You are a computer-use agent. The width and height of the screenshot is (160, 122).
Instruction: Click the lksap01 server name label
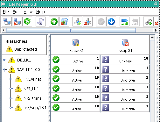coord(125,51)
